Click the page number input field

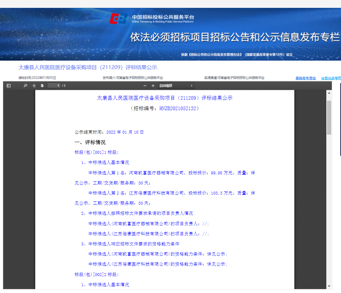coord(54,86)
